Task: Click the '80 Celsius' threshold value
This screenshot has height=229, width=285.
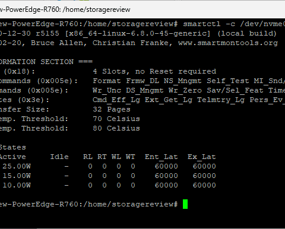Action: 116,128
